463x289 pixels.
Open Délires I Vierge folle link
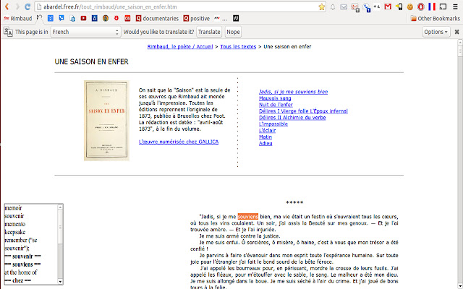point(303,111)
